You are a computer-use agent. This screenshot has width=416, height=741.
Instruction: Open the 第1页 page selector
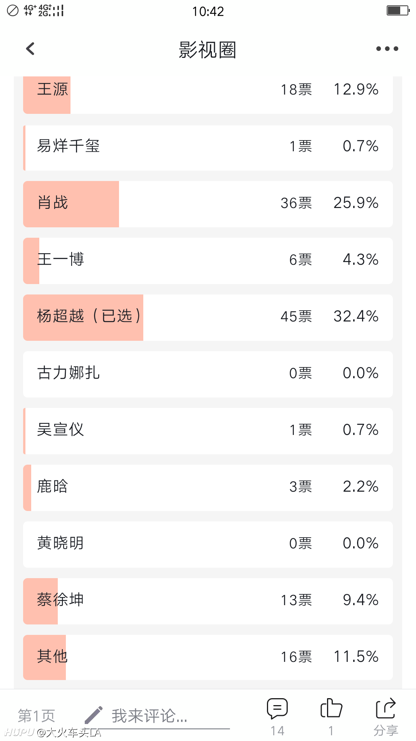pyautogui.click(x=37, y=716)
